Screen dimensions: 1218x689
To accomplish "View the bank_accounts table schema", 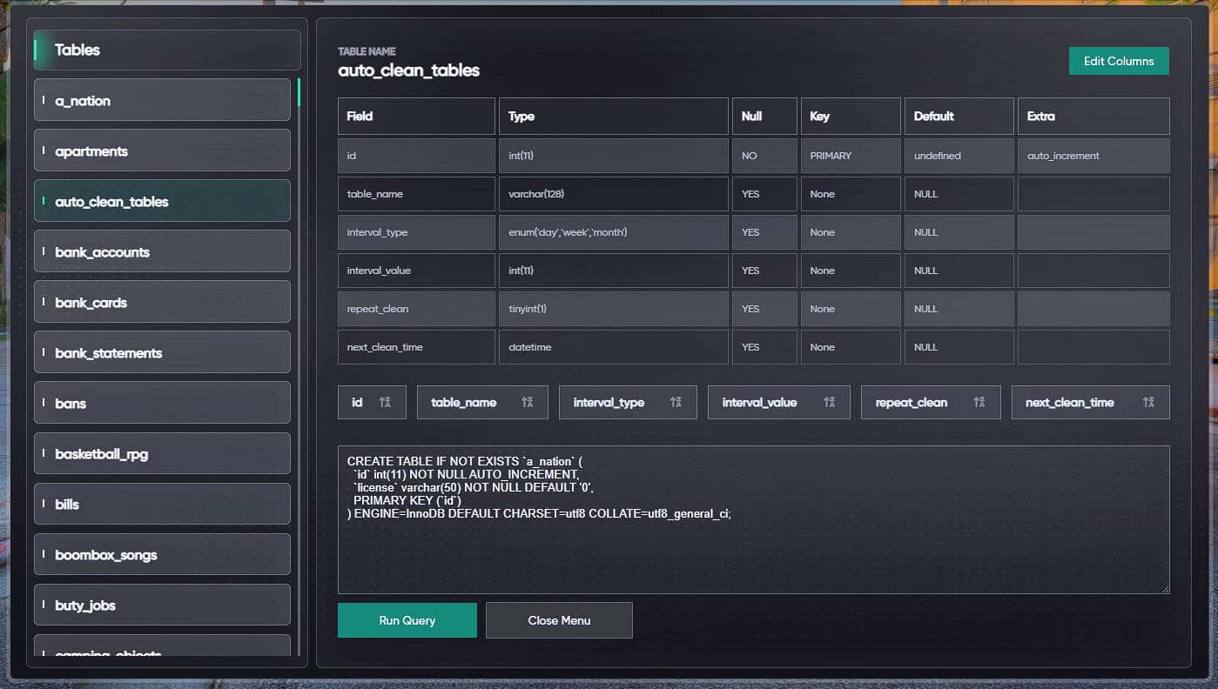I will [x=162, y=251].
